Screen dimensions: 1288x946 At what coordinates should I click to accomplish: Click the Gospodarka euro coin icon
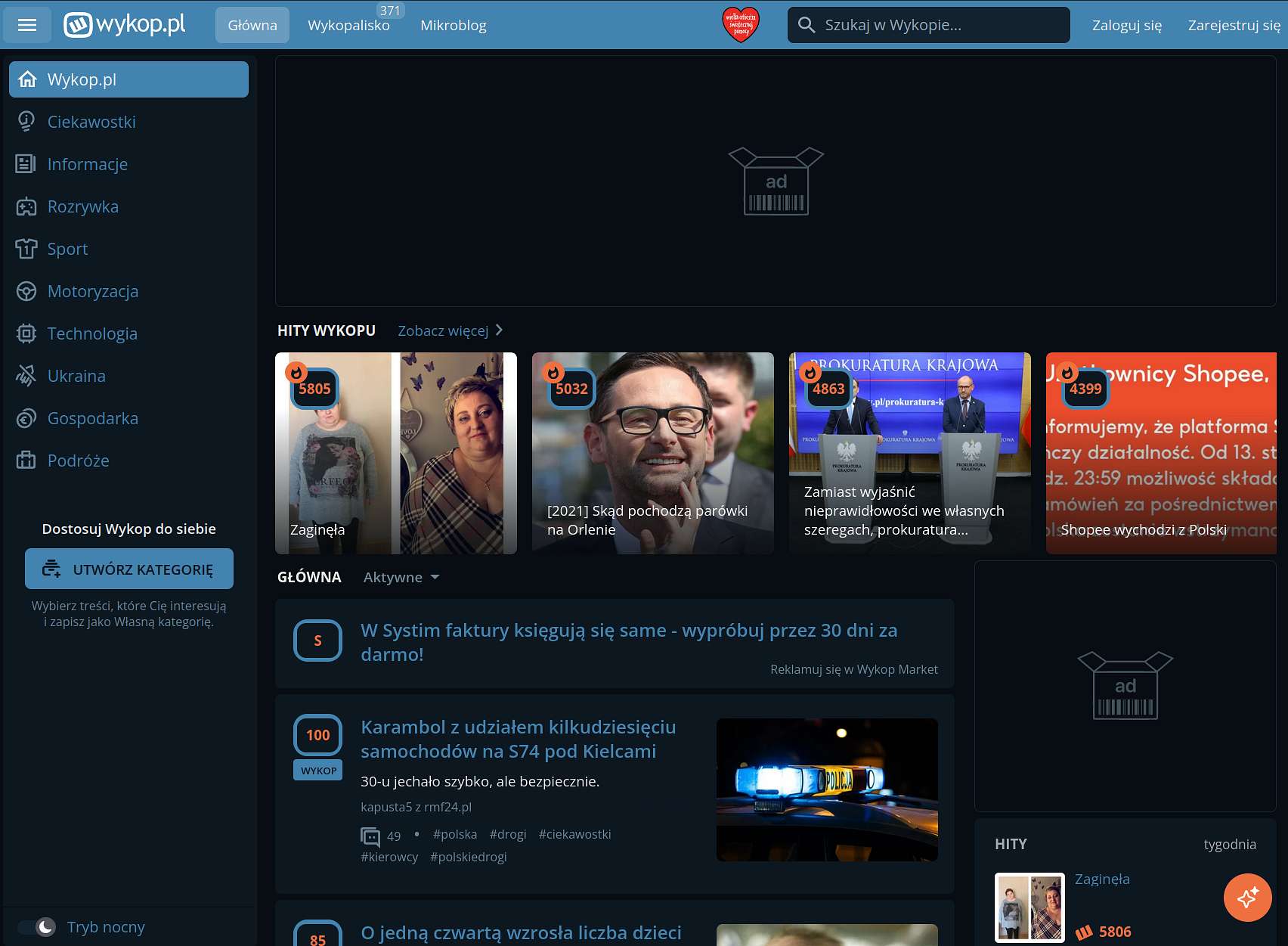point(26,418)
